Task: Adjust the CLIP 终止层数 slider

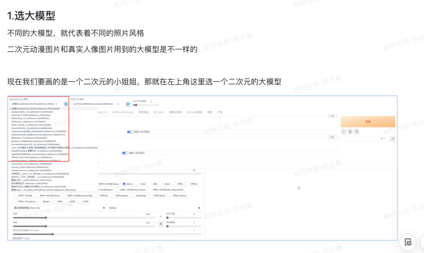Action: point(146,105)
